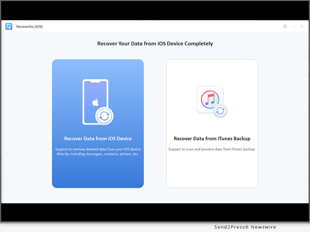Click the RecoverGo (iOS) window title text
This screenshot has width=310, height=232.
[x=29, y=26]
